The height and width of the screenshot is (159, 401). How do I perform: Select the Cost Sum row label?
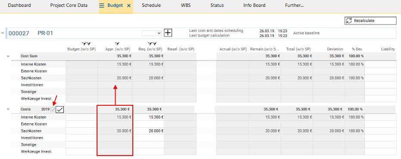pos(29,56)
